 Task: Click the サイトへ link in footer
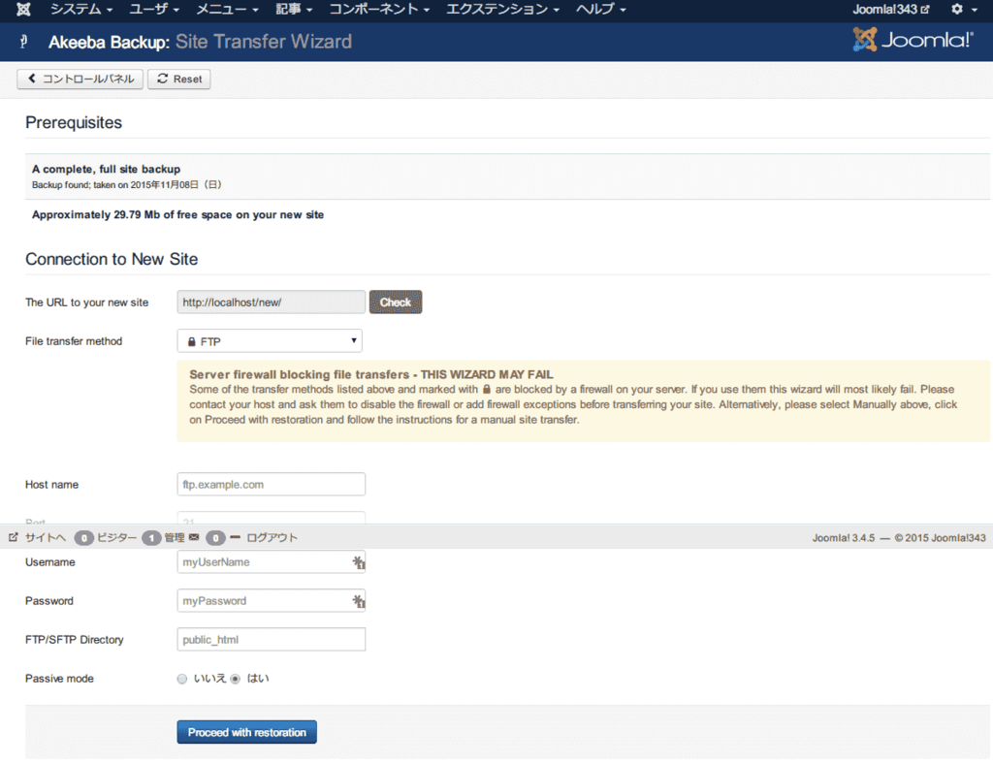point(45,537)
